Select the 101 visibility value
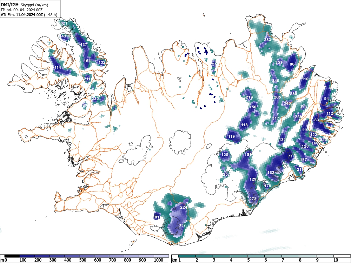Screen dimensions: 351x263 click(156, 217)
